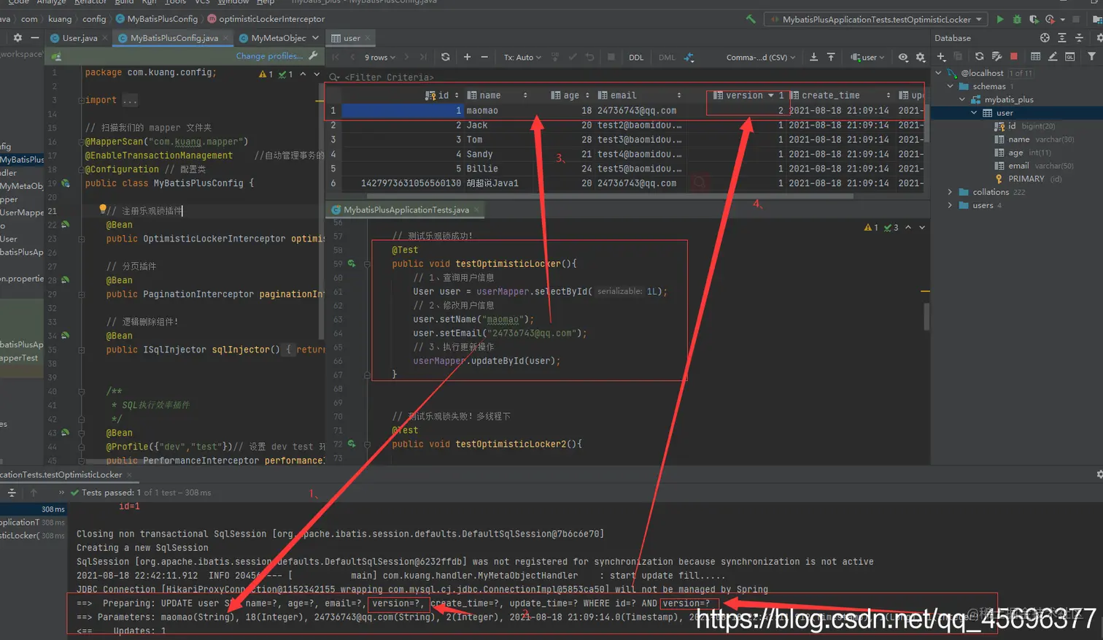Add a new row to user table
Image resolution: width=1103 pixels, height=640 pixels.
[x=467, y=57]
